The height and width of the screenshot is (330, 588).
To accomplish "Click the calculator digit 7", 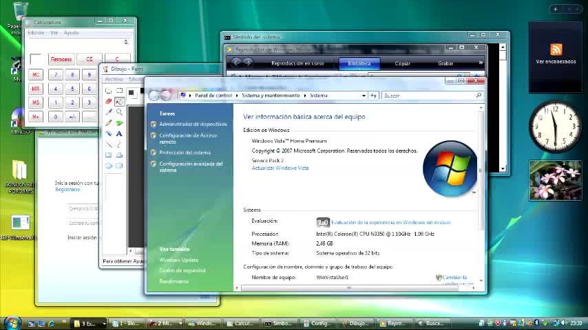I will (56, 74).
